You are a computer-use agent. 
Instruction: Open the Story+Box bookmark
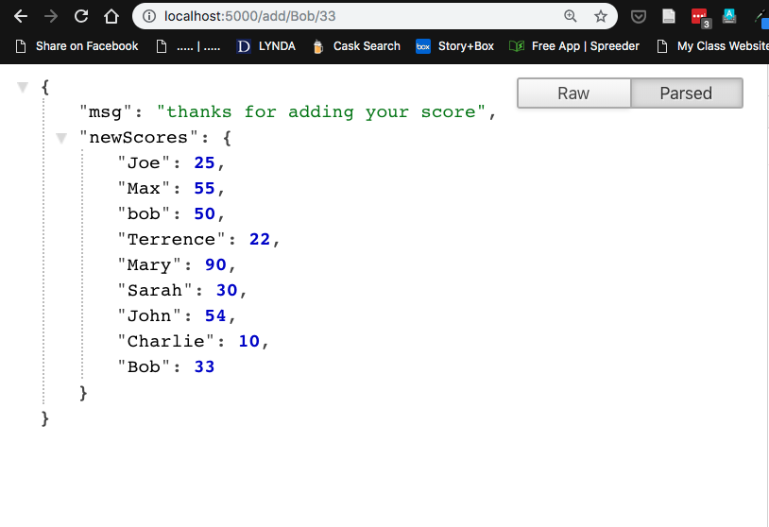pos(455,45)
